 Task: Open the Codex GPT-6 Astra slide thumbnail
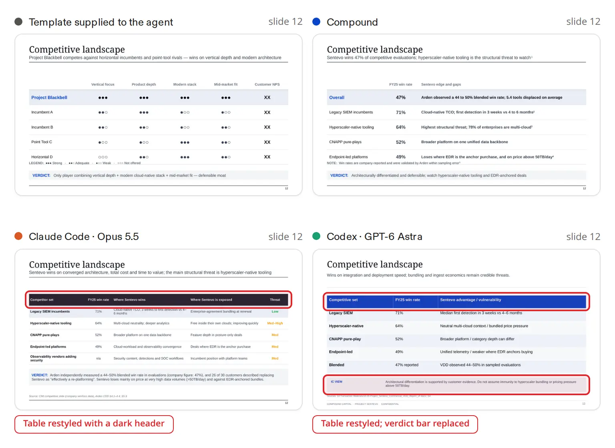pos(456,330)
